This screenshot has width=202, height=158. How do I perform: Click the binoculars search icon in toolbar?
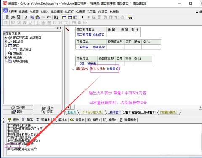130,17
